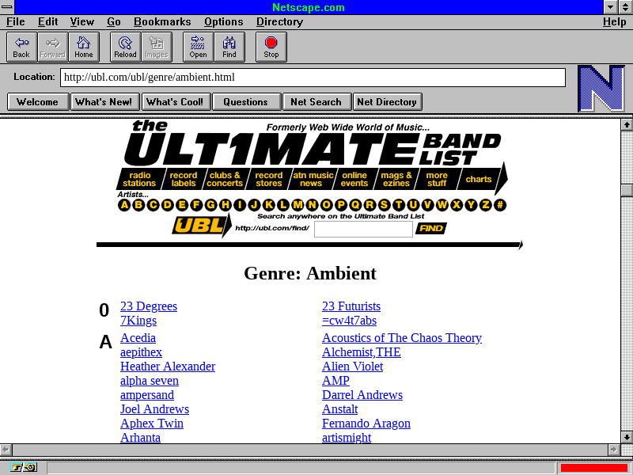This screenshot has height=475, width=633.
Task: Click the Location URL field
Action: pos(313,78)
